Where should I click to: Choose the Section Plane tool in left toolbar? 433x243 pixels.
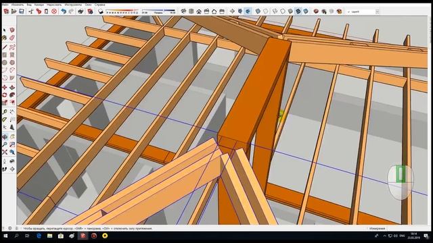point(12,169)
